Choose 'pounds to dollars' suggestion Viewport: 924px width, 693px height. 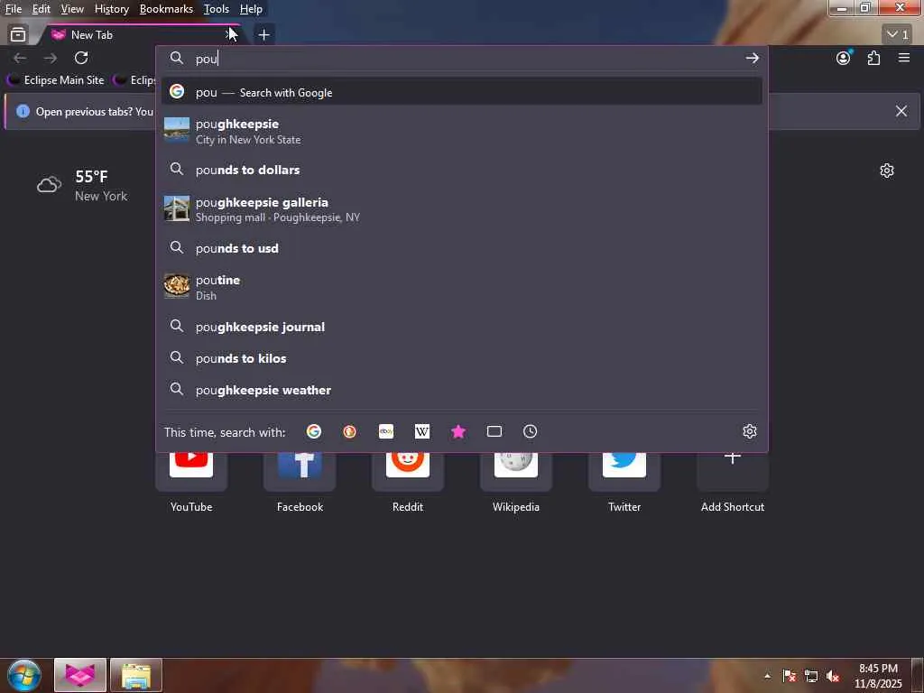(x=461, y=170)
